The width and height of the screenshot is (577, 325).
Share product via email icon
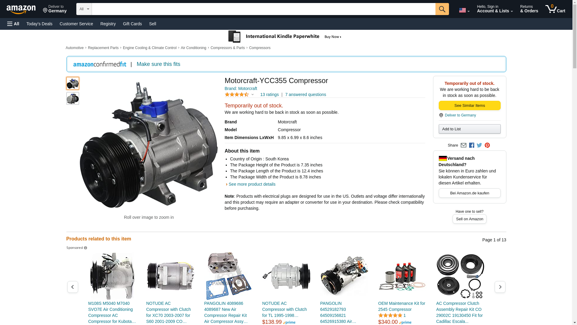click(x=463, y=145)
